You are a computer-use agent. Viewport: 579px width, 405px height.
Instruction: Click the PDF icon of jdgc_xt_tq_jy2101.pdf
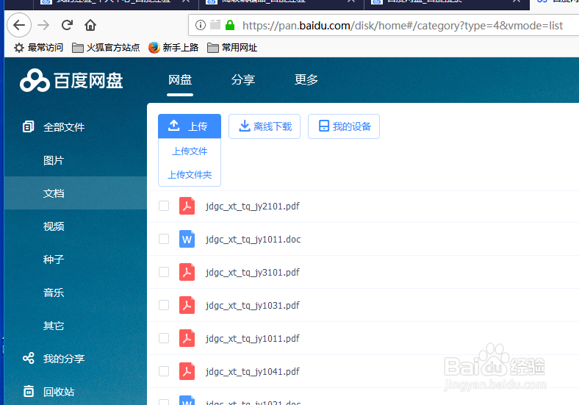(187, 206)
